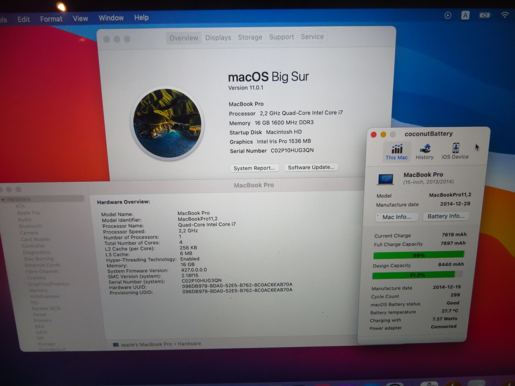This screenshot has width=515, height=386.
Task: Click the 99% charge progress bar
Action: coord(419,255)
